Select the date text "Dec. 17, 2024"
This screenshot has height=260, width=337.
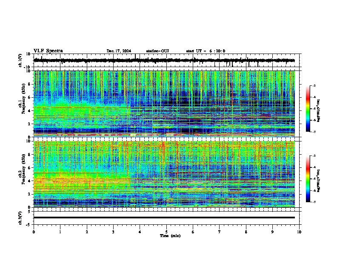119,51
